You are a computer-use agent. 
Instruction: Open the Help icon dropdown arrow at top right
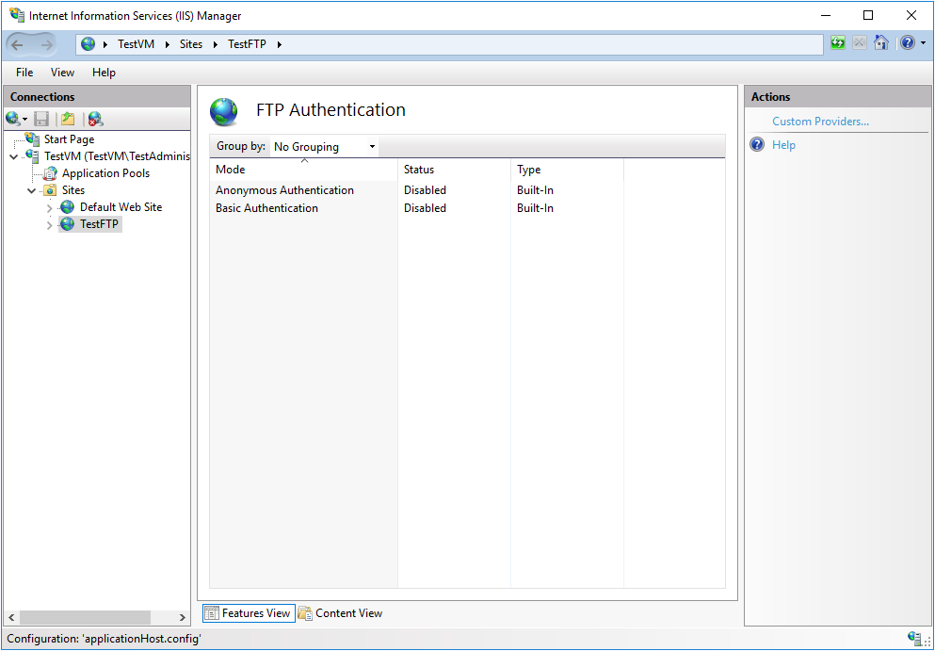(923, 43)
